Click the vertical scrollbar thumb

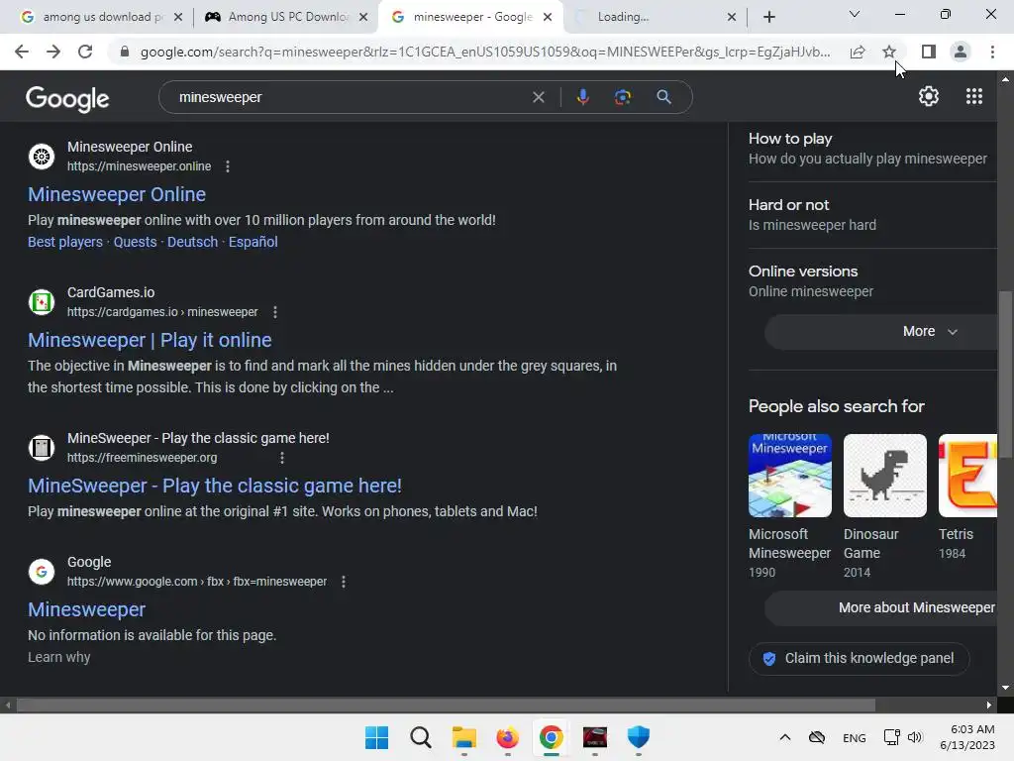(1005, 376)
